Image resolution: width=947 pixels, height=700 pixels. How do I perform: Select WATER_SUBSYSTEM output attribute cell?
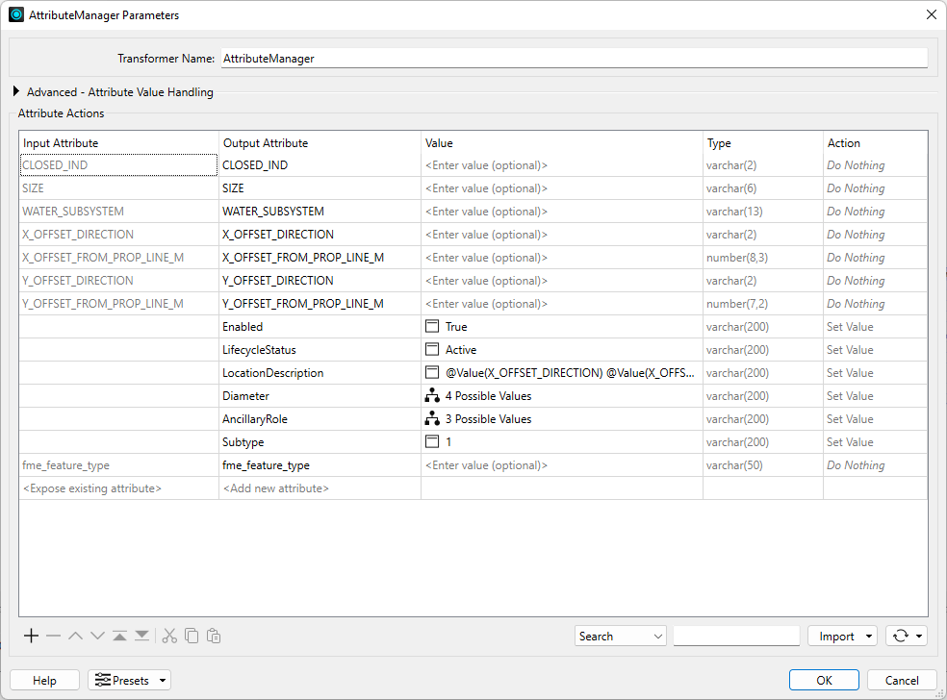[x=320, y=212]
